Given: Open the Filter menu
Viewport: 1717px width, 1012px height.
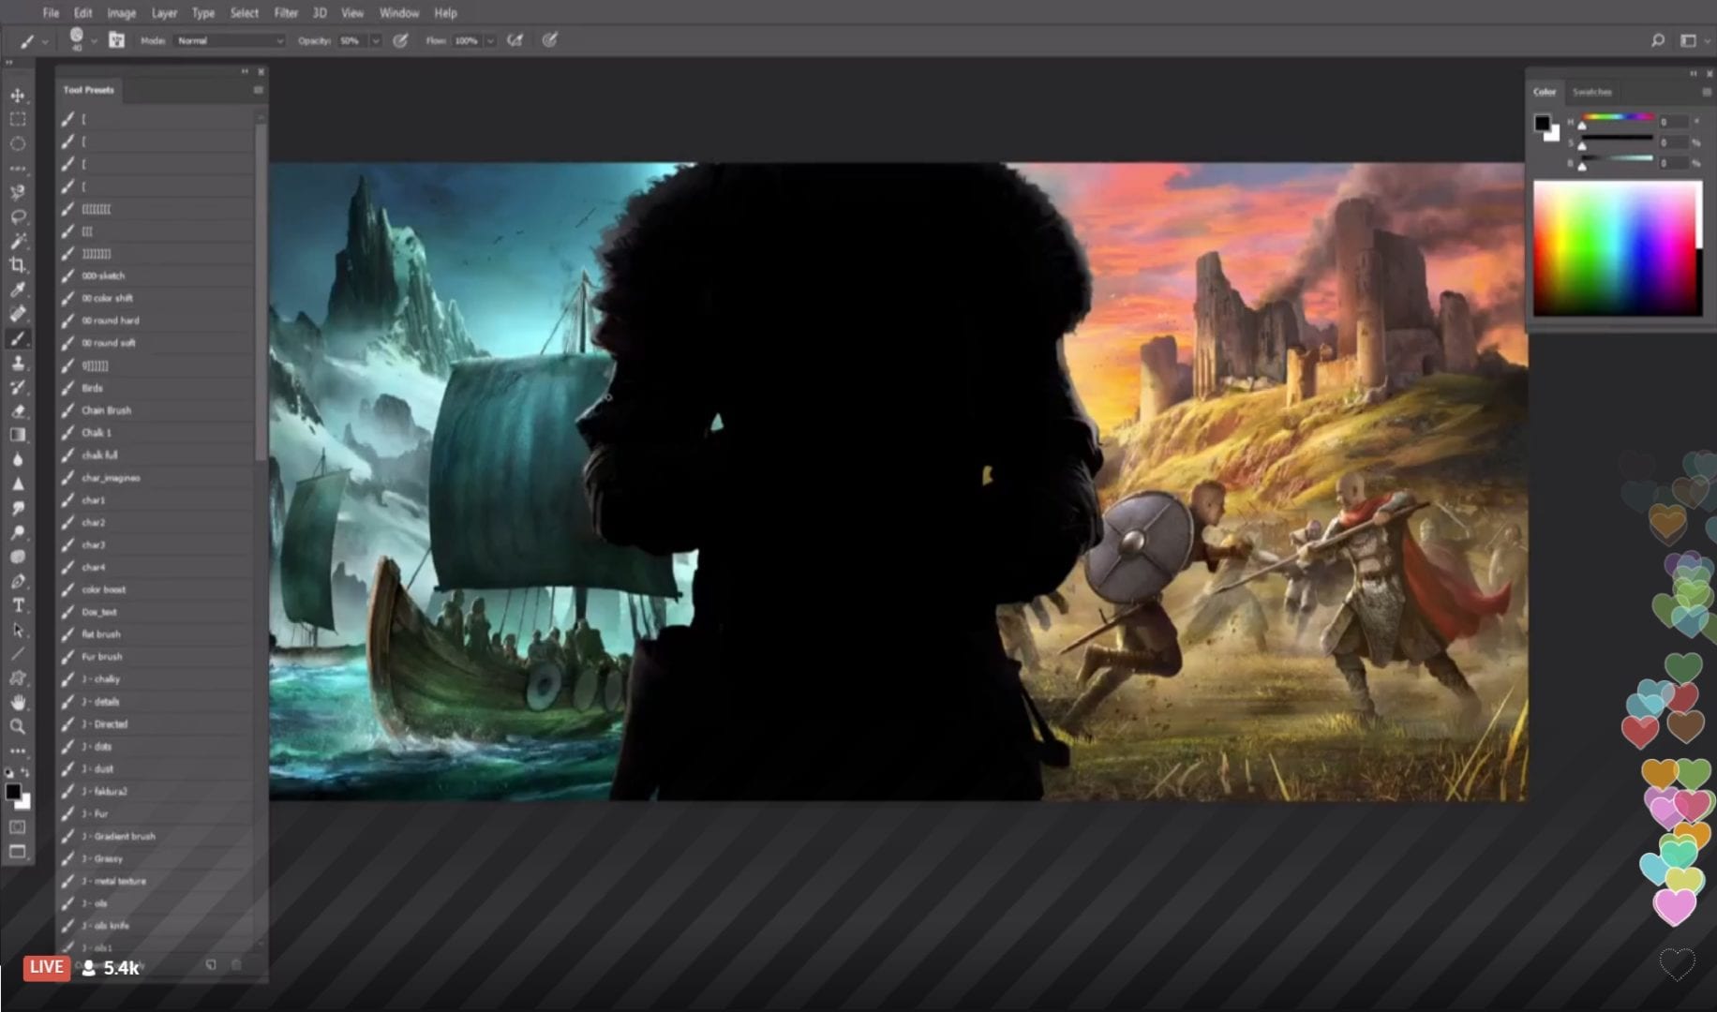Looking at the screenshot, I should point(286,13).
